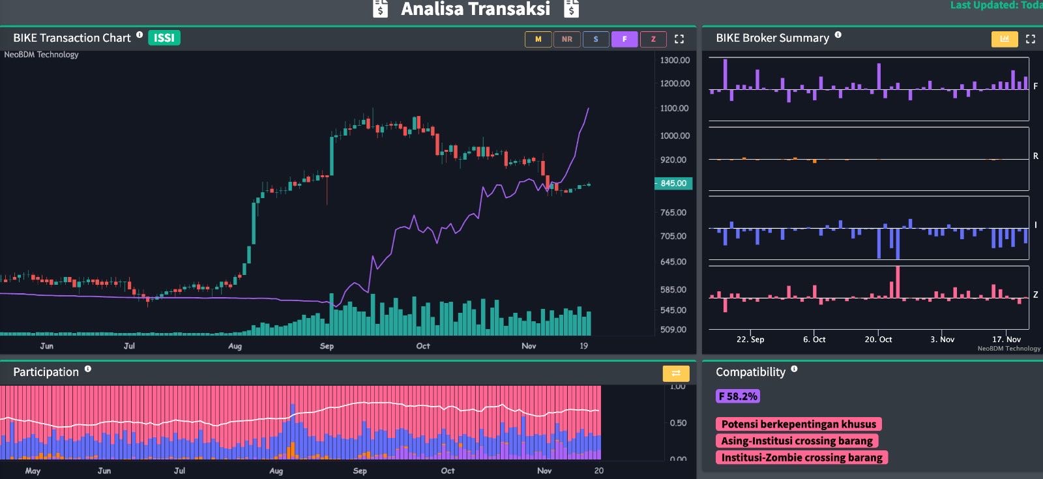Click the Sep label on transaction chart axis
Viewport: 1043px width, 479px height.
[327, 346]
